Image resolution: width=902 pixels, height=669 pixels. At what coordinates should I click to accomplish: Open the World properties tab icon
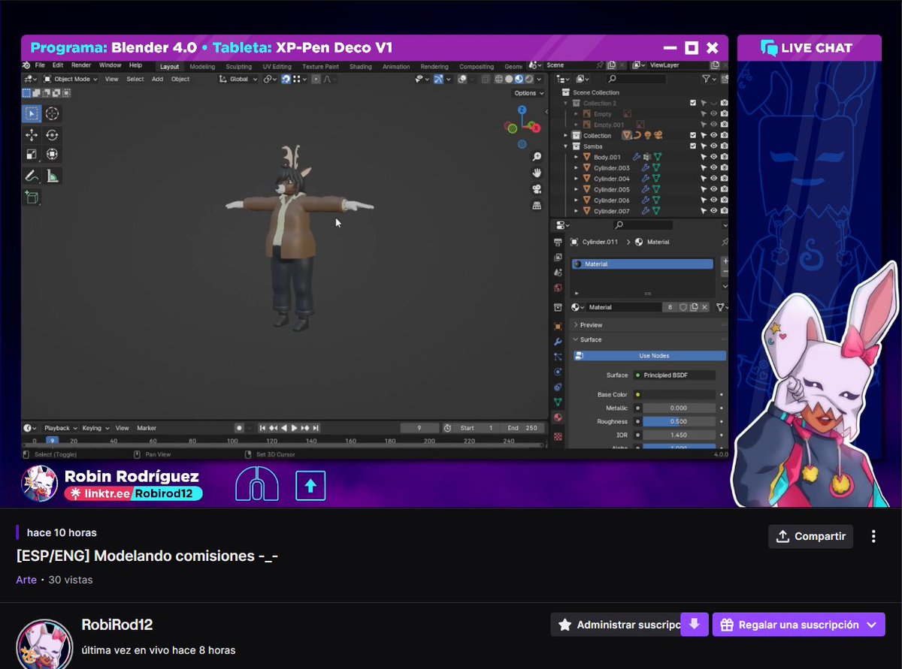click(558, 288)
